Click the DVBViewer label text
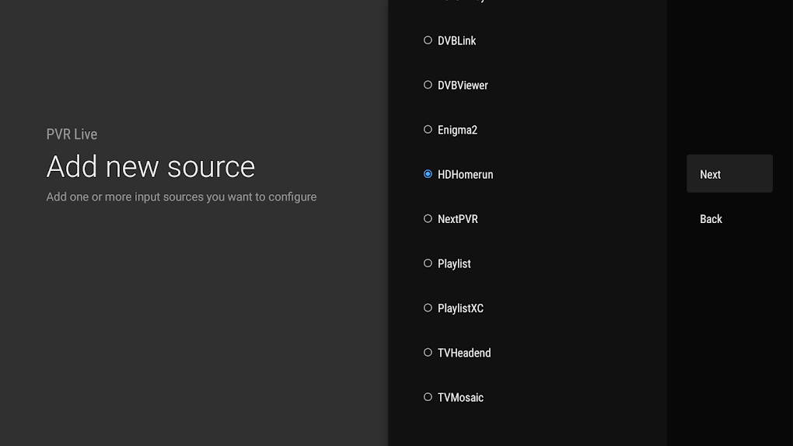This screenshot has width=793, height=446. coord(463,85)
